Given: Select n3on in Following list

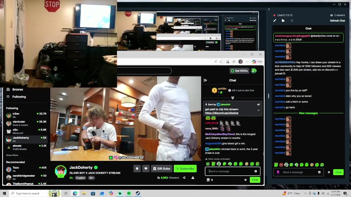Looking at the screenshot, I should (26, 115).
